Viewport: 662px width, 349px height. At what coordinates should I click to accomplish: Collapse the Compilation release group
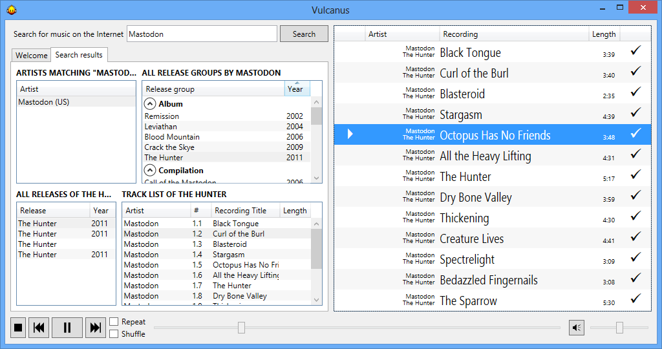150,171
